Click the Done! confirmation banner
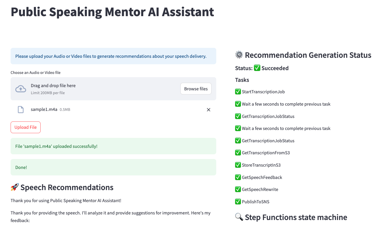 (113, 167)
